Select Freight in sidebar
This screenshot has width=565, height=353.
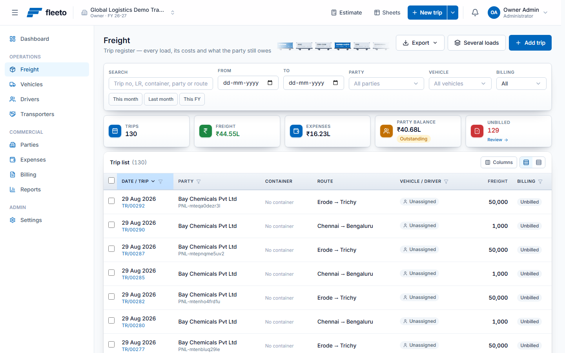(47, 69)
